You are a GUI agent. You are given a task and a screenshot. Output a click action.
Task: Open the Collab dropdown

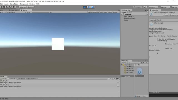(x=137, y=7)
